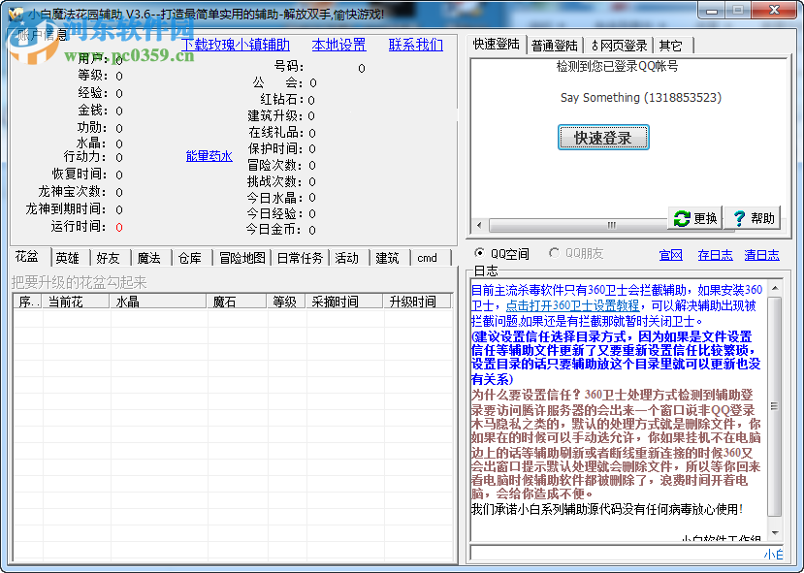Click the 更换 refresh account button

[694, 218]
